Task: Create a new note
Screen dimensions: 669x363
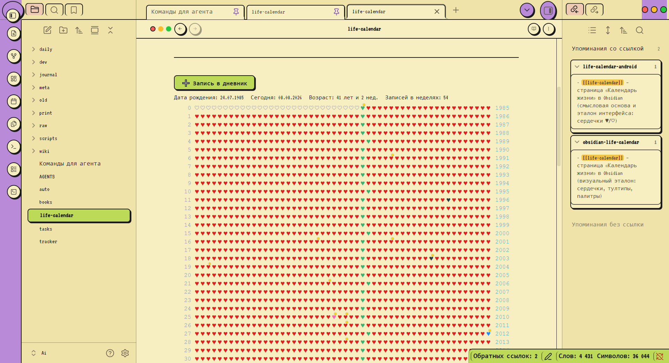Action: tap(47, 30)
